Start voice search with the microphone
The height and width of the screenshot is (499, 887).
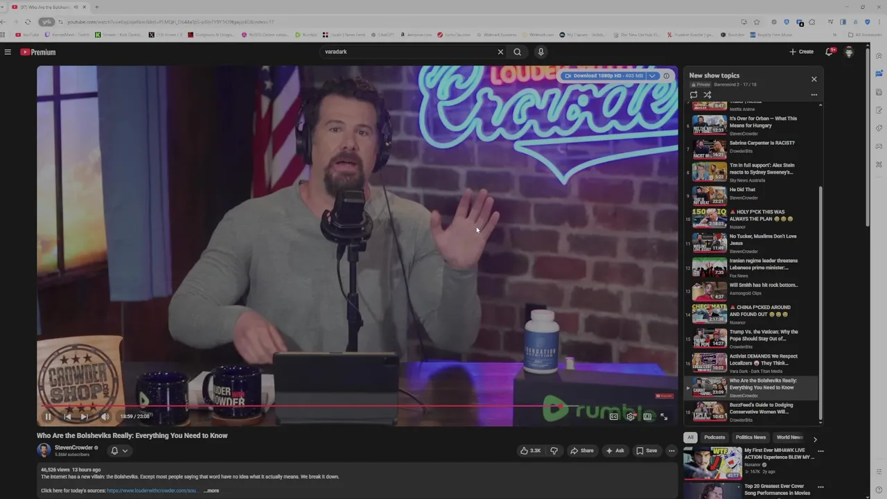(x=541, y=52)
